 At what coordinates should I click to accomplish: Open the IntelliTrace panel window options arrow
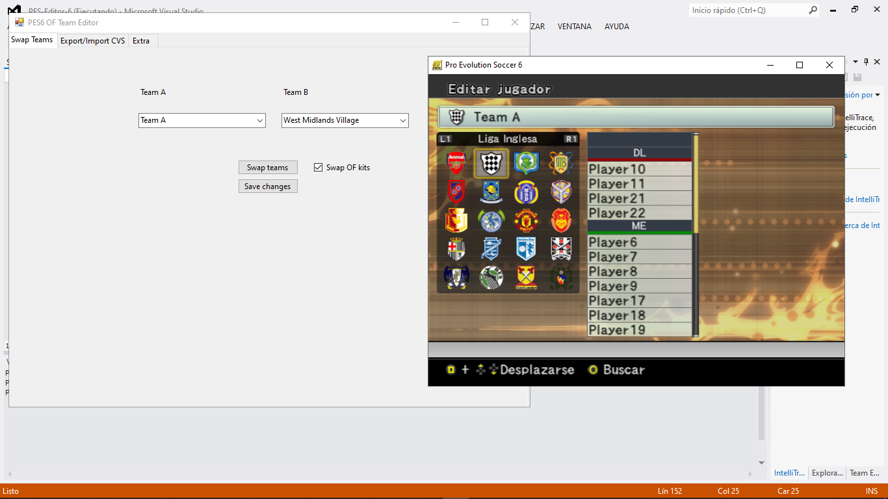click(855, 62)
